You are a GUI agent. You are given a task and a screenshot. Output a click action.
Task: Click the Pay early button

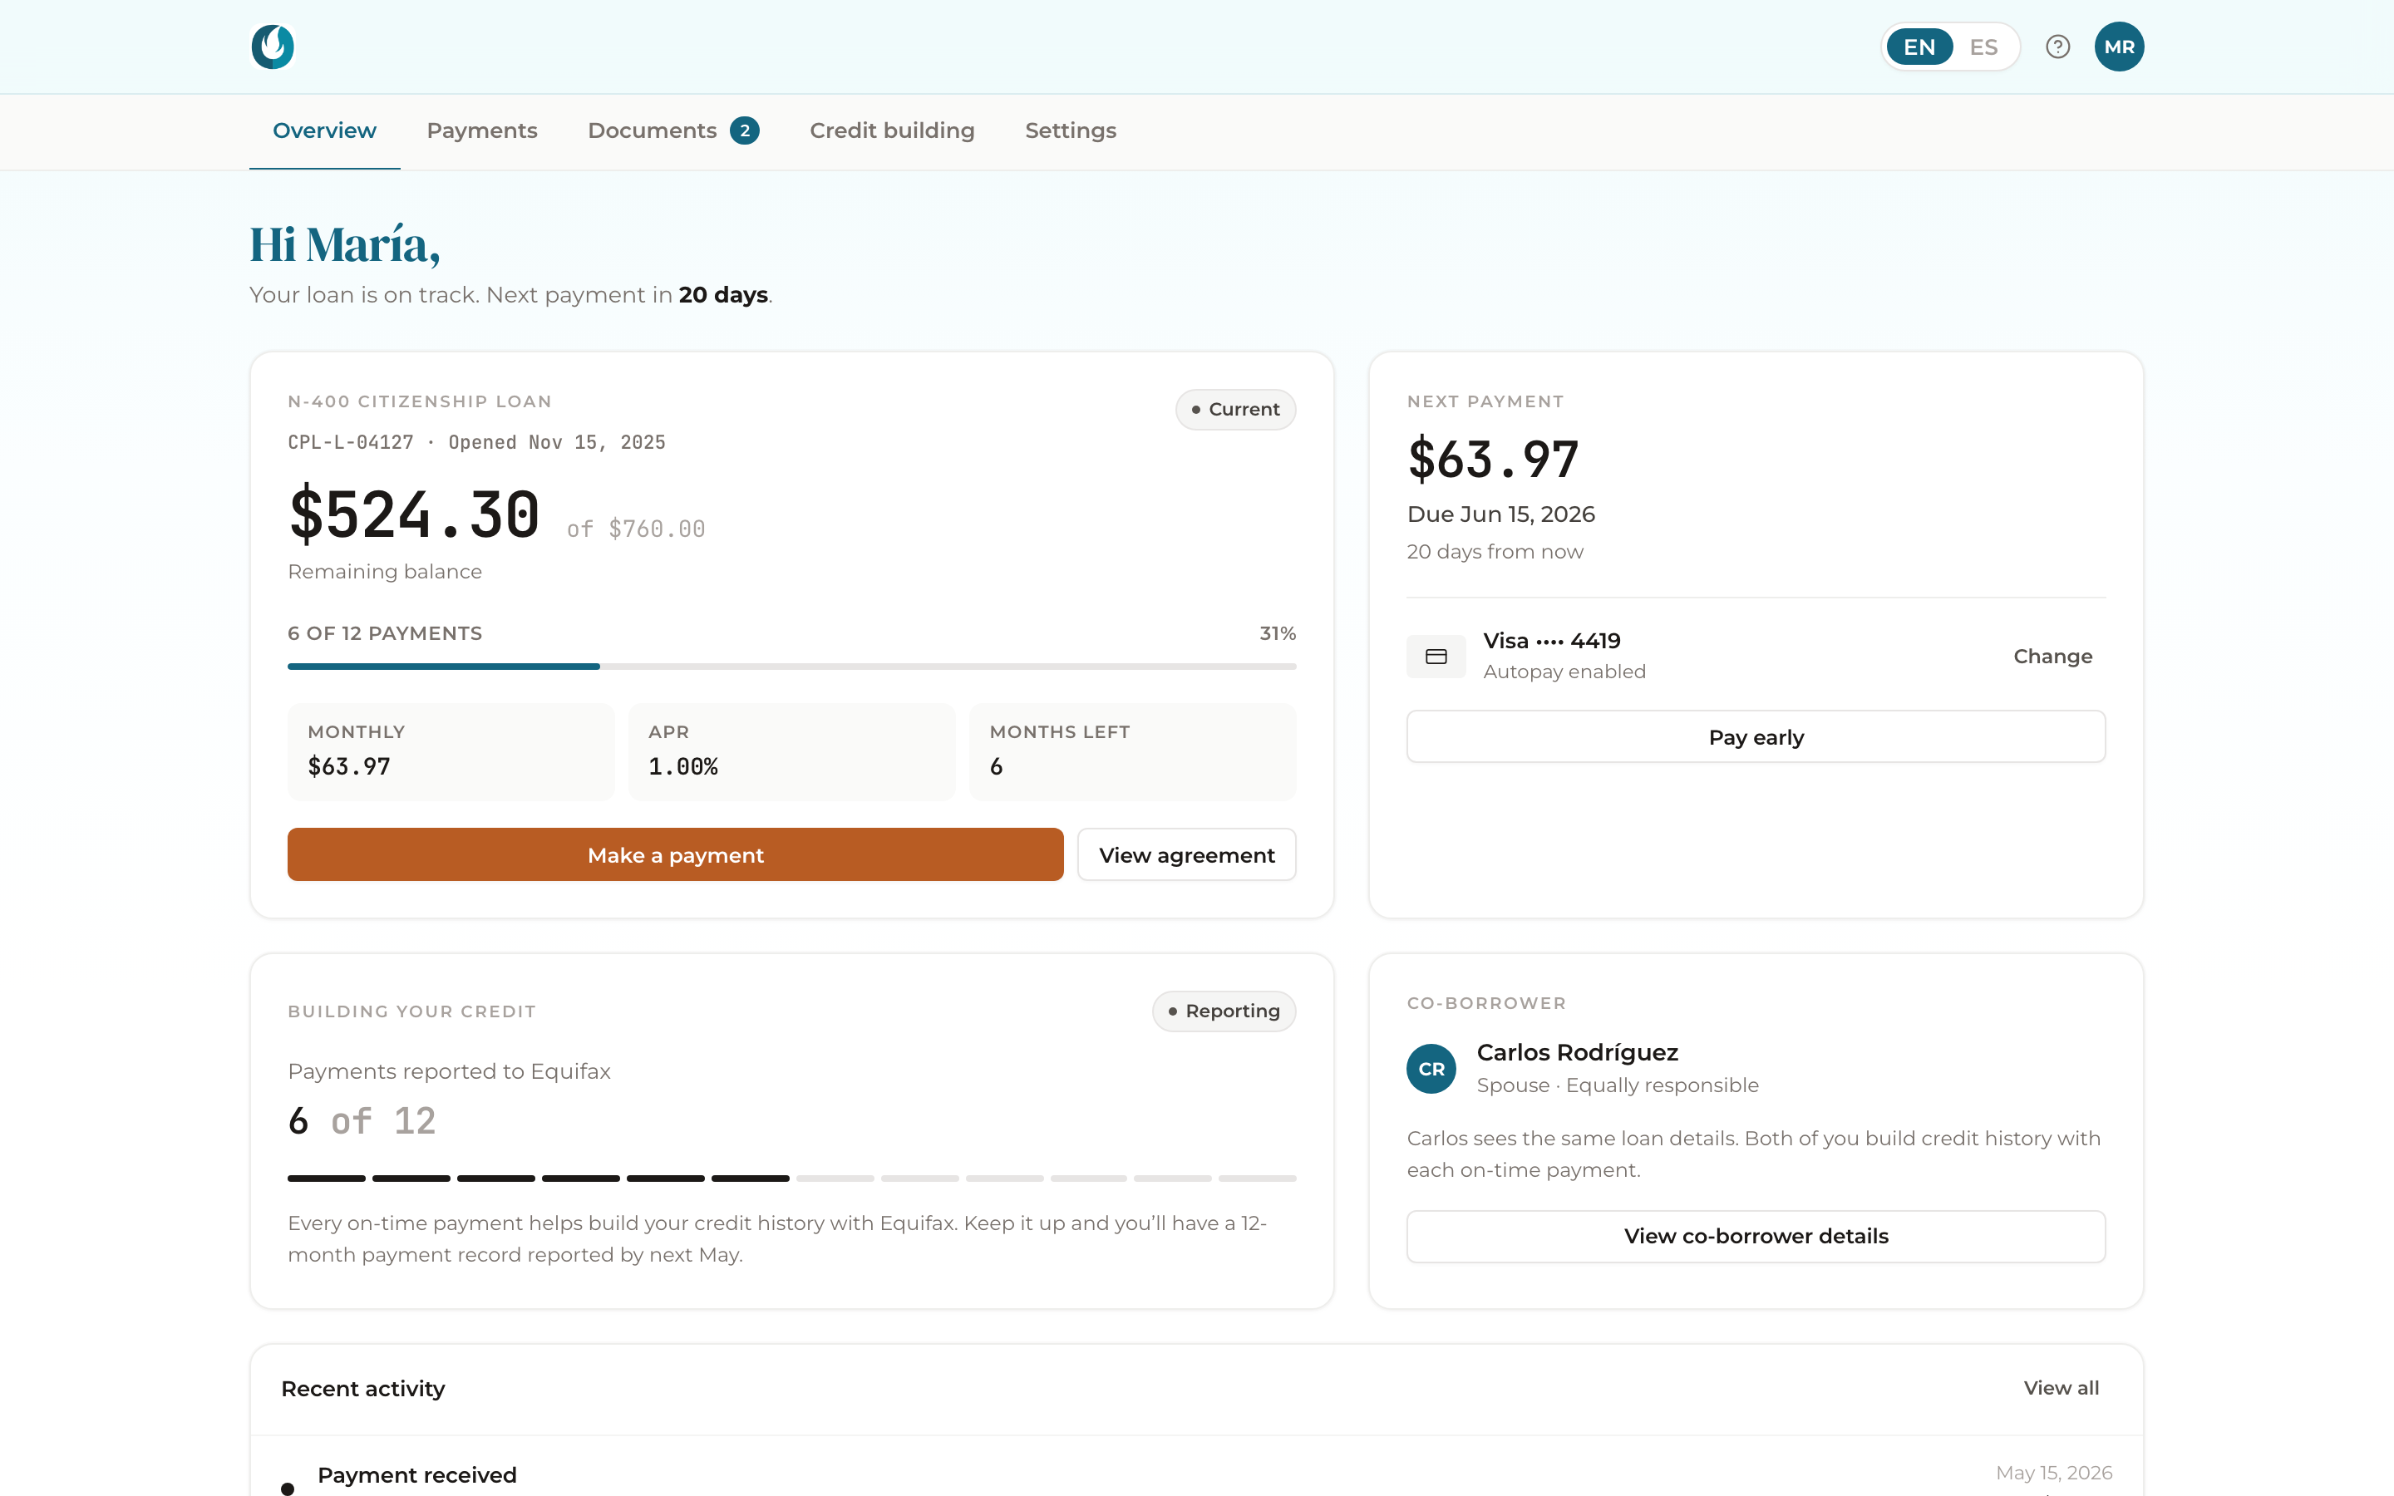[x=1756, y=737]
